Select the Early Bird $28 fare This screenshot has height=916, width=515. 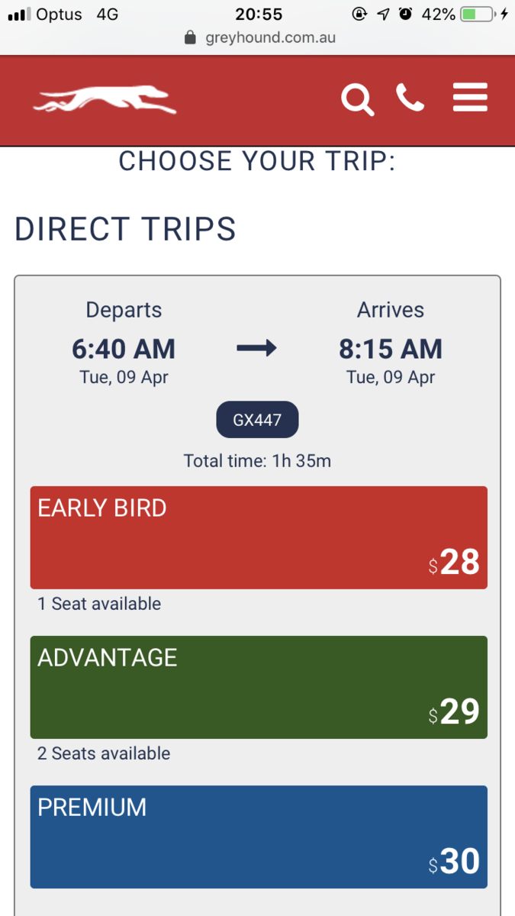[259, 537]
